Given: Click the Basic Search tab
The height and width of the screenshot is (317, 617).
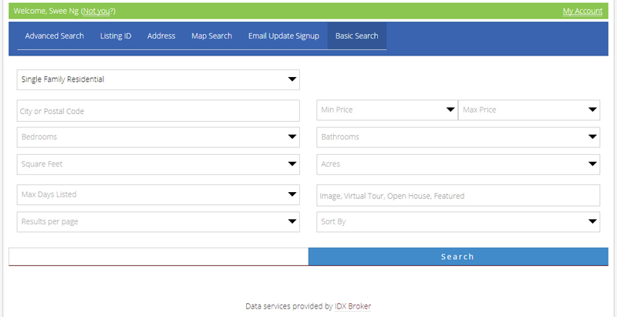Looking at the screenshot, I should point(356,36).
